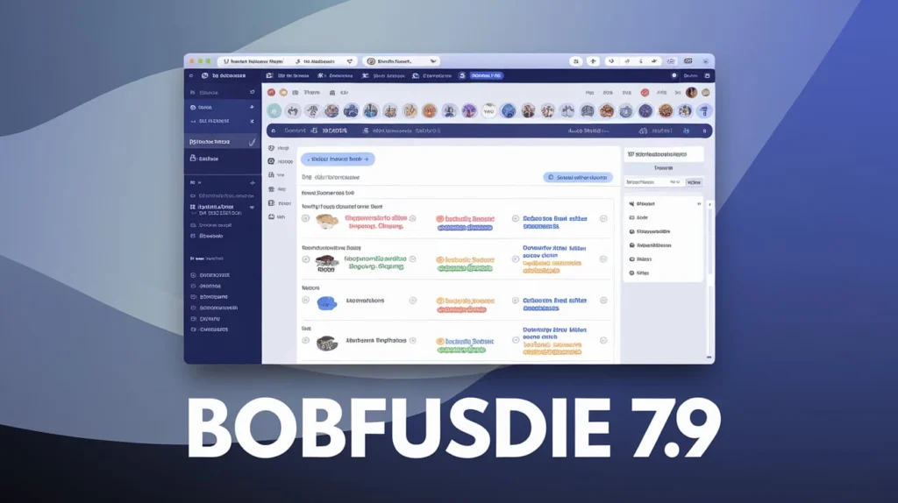Open the user profile avatar at top right
The width and height of the screenshot is (898, 503).
coord(691,92)
